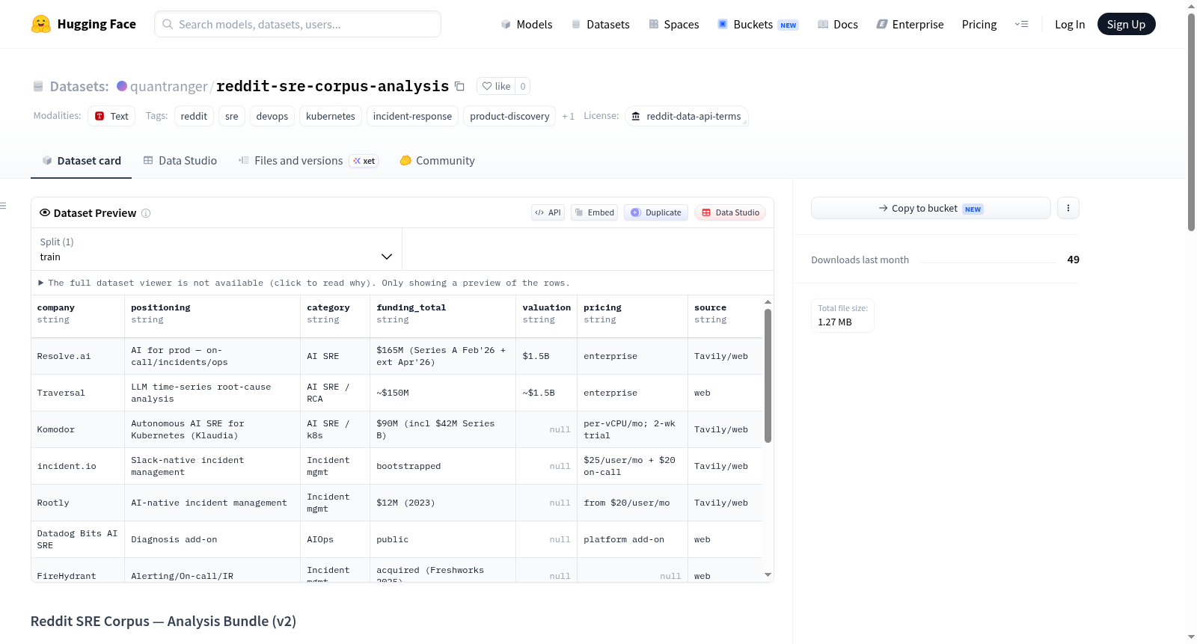1197x644 pixels.
Task: Select the incident.io company cell
Action: click(78, 466)
